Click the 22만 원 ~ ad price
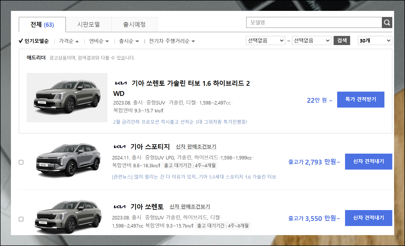This screenshot has width=405, height=246. click(320, 100)
